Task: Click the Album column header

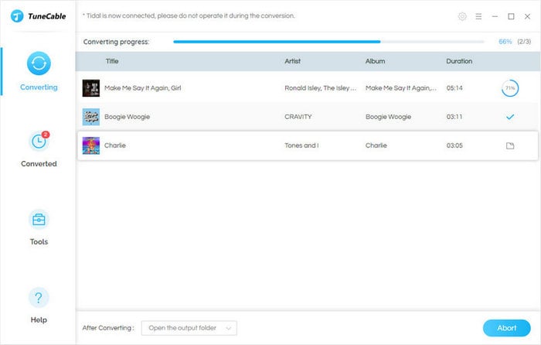Action: pyautogui.click(x=376, y=61)
